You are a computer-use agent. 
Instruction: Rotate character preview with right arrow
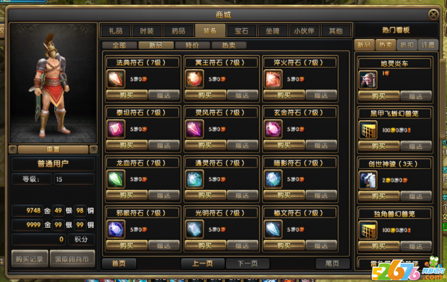click(93, 149)
